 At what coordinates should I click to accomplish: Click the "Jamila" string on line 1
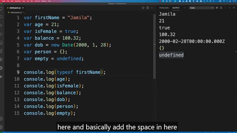tap(78, 18)
